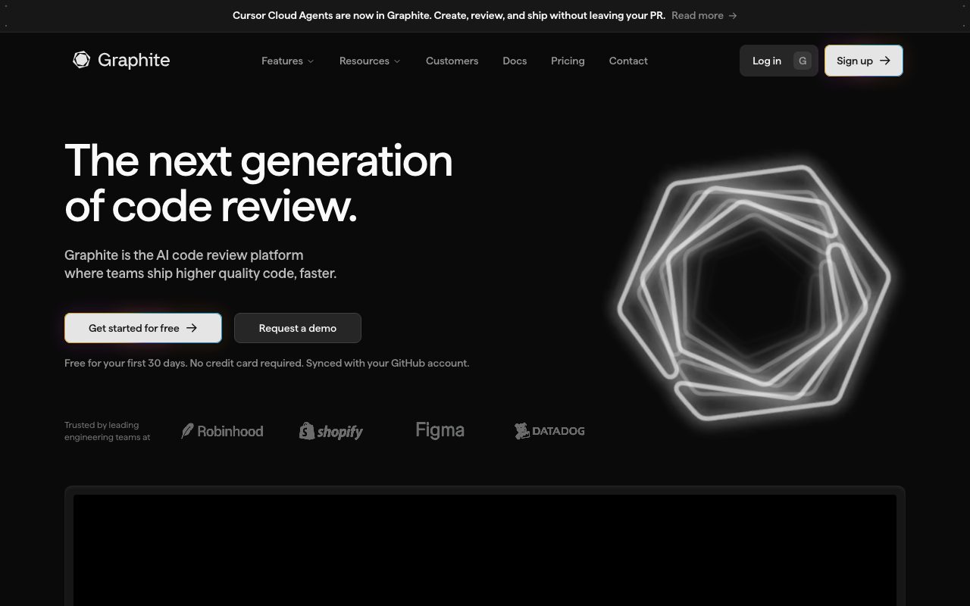Image resolution: width=970 pixels, height=606 pixels.
Task: Click the Figma logo
Action: (440, 430)
